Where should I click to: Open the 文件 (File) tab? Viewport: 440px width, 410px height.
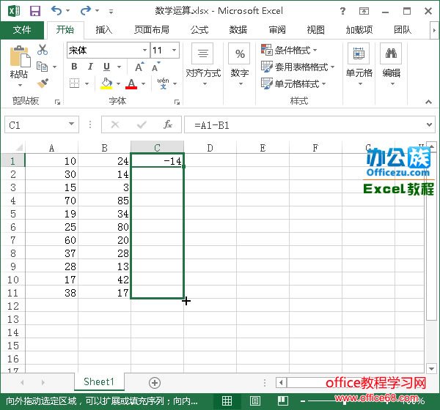tap(22, 30)
